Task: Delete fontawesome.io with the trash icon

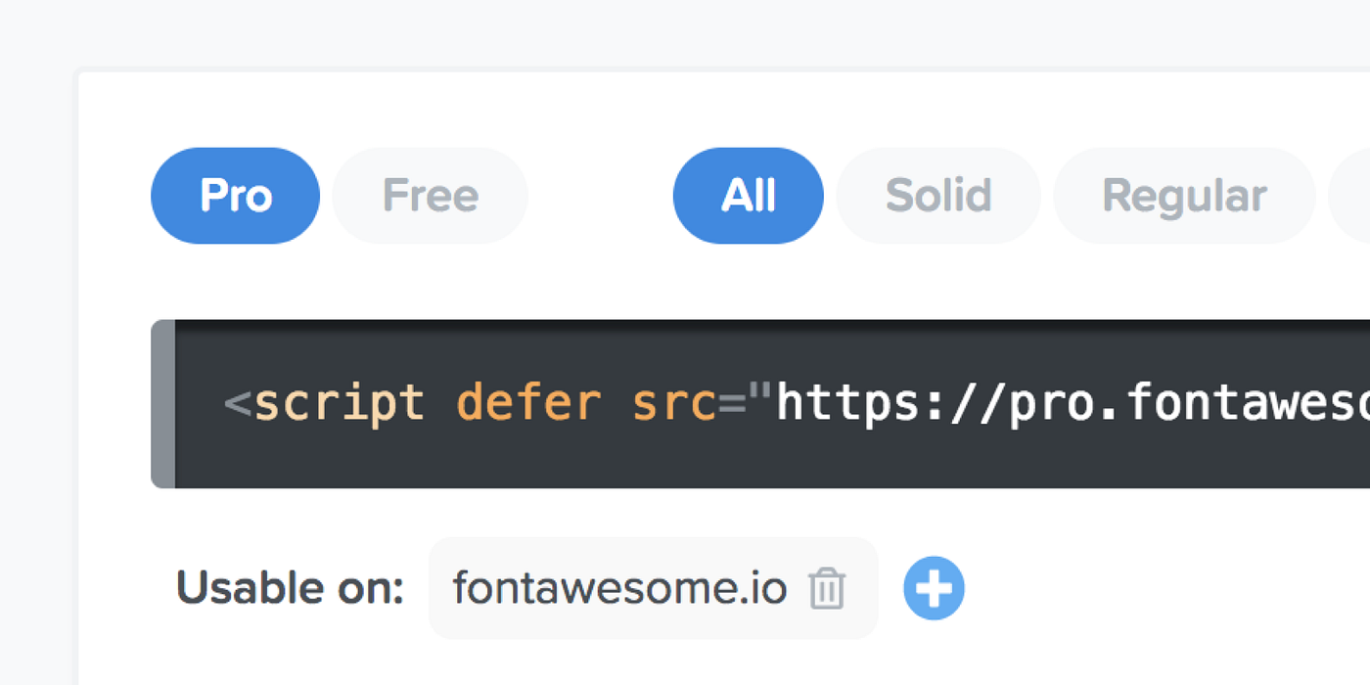Action: click(x=827, y=589)
